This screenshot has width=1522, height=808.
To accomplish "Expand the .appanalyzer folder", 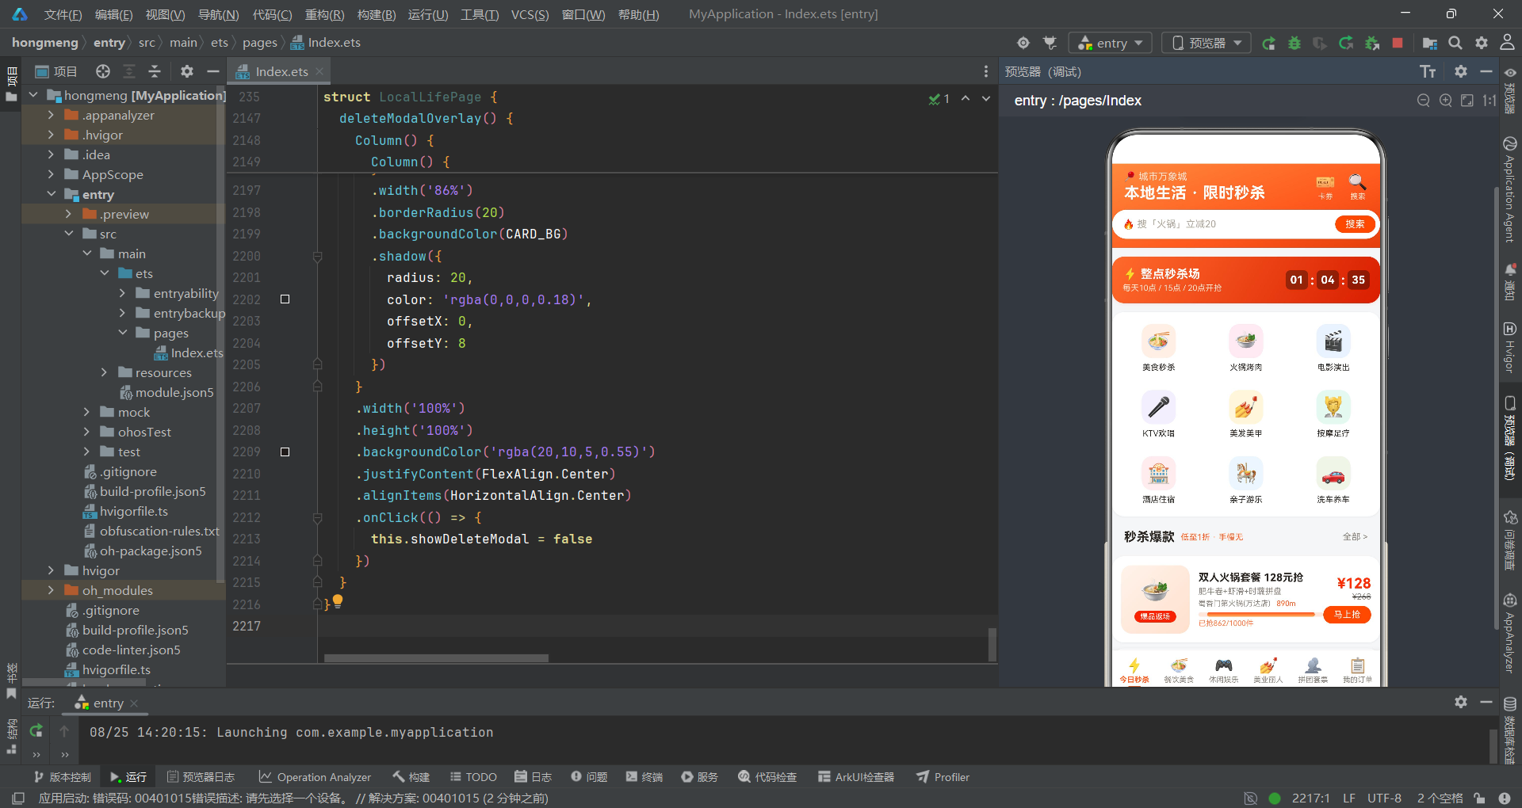I will coord(51,115).
